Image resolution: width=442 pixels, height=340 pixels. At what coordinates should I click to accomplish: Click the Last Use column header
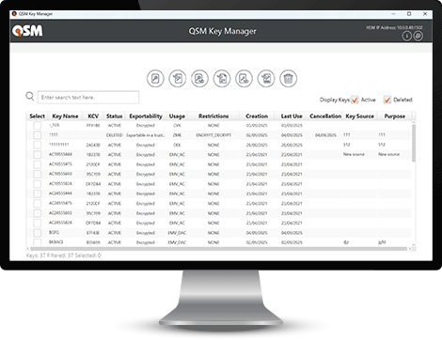(x=292, y=116)
